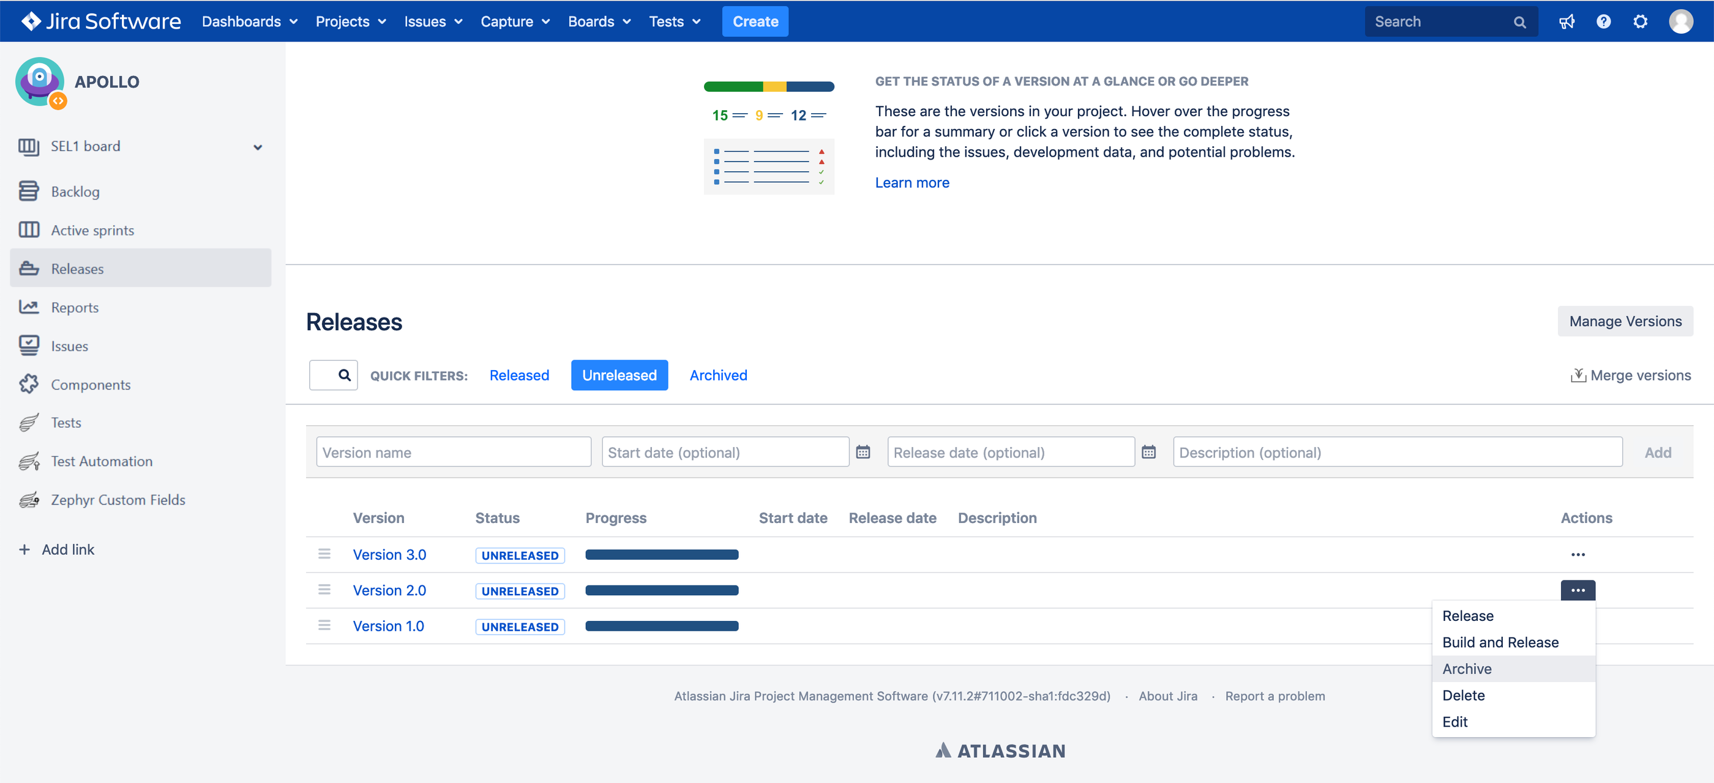Open actions menu for Version 3.0
The width and height of the screenshot is (1714, 783).
click(x=1577, y=555)
